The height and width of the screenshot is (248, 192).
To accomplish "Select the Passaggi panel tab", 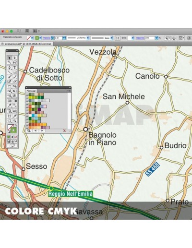I will coord(31,91).
